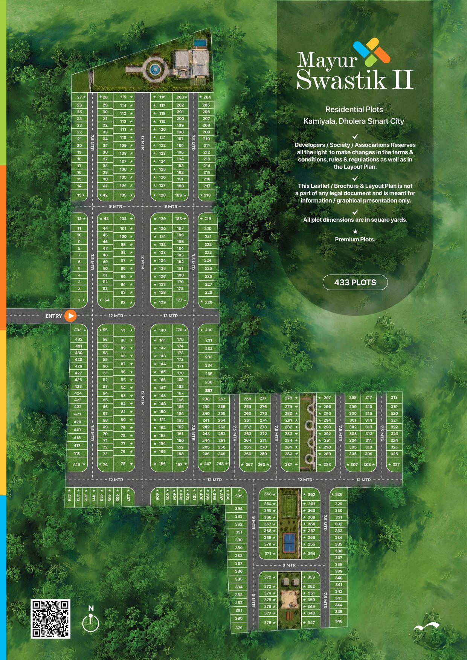
Task: Select plot 54
Action: point(105,300)
